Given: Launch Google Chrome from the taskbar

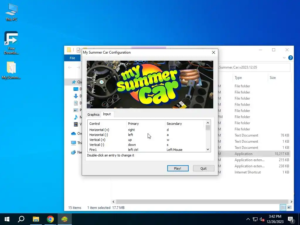Looking at the screenshot, I should tap(50, 219).
